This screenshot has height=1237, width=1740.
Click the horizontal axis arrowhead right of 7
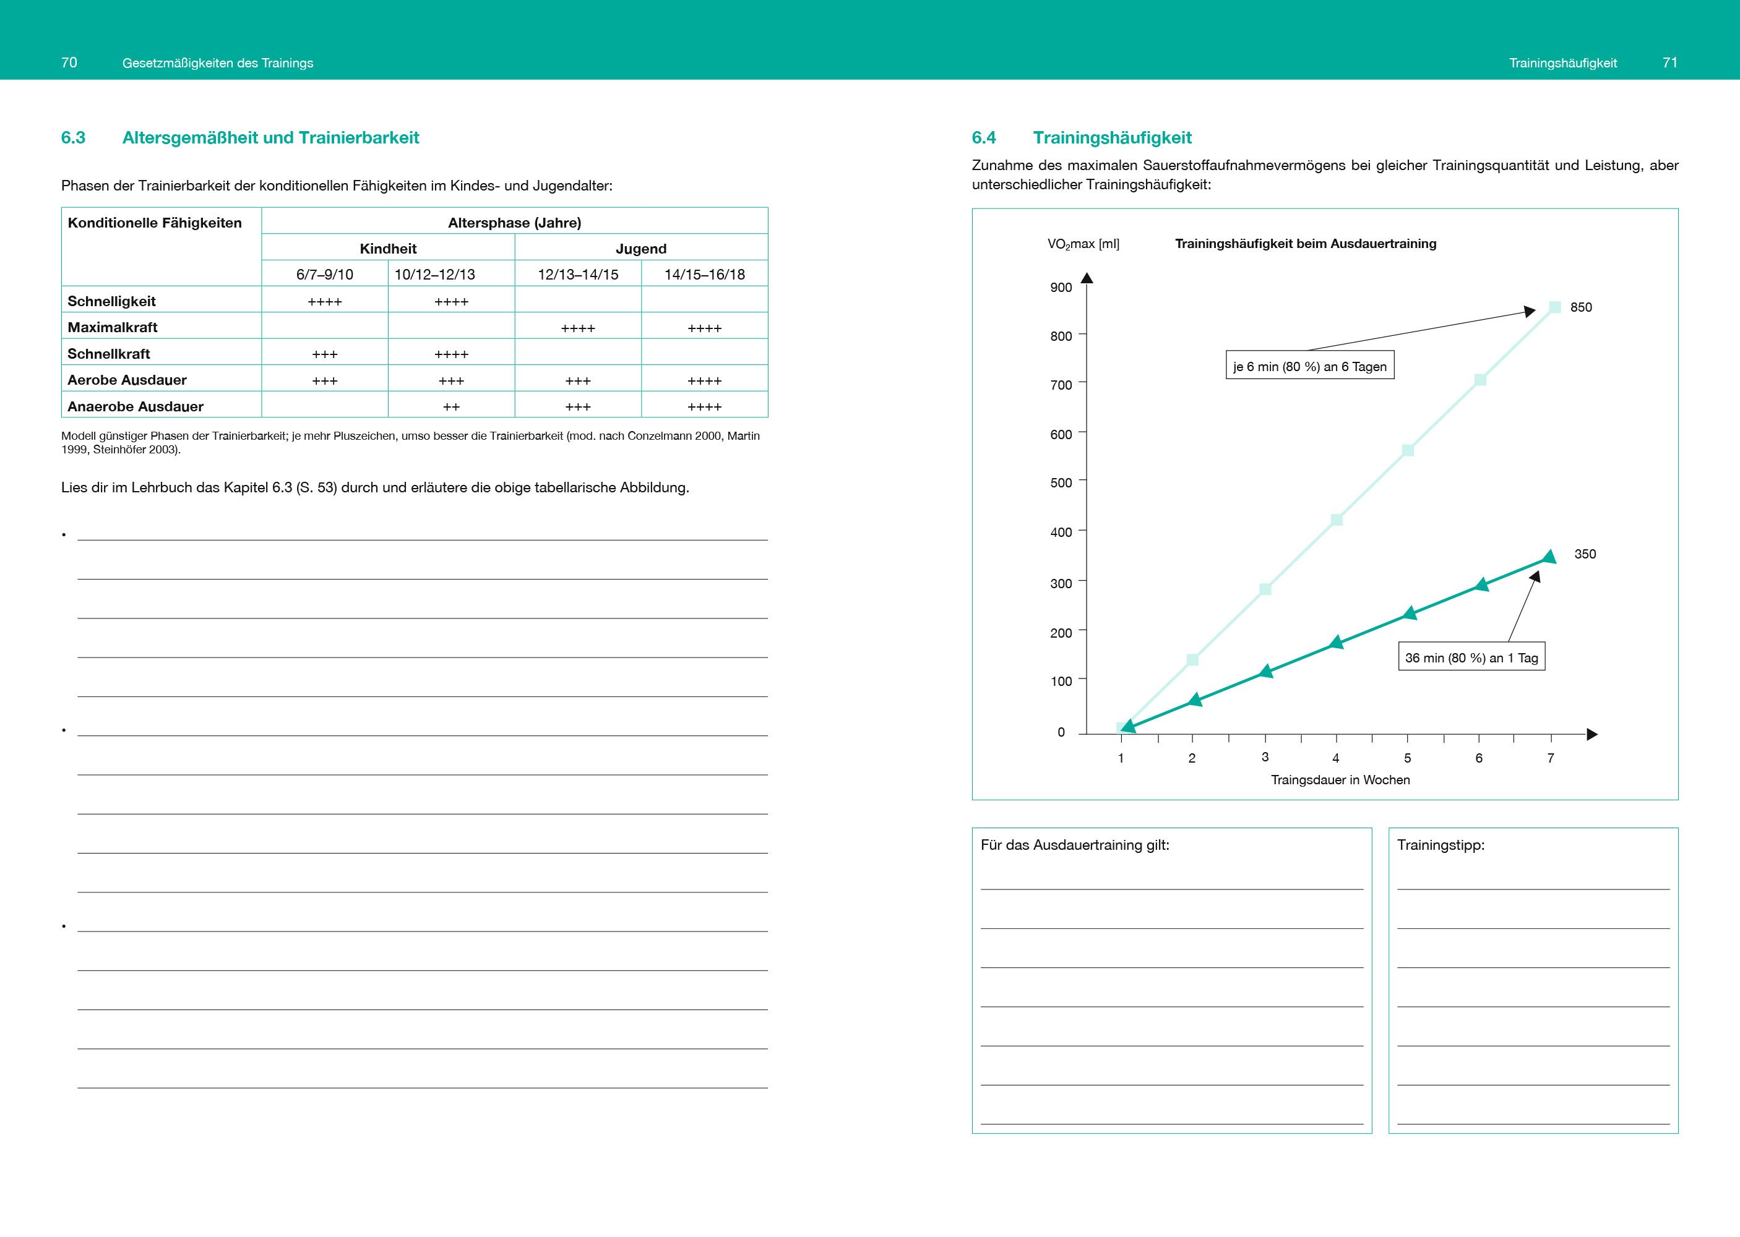1591,734
